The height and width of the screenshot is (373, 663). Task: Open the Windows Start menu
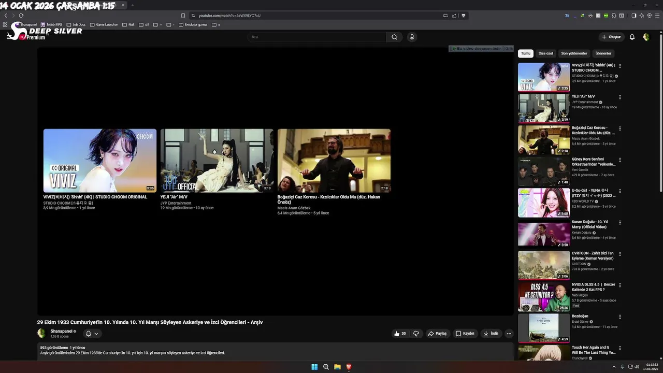coord(314,367)
